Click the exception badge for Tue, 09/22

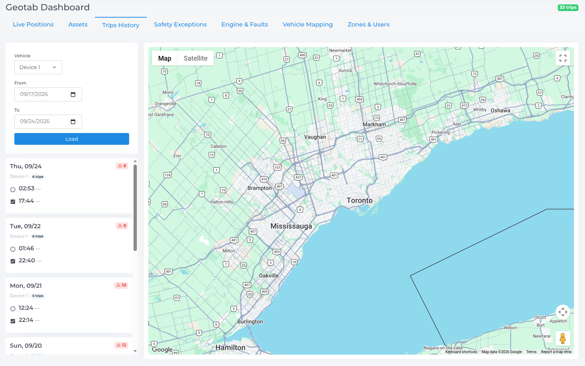click(122, 226)
